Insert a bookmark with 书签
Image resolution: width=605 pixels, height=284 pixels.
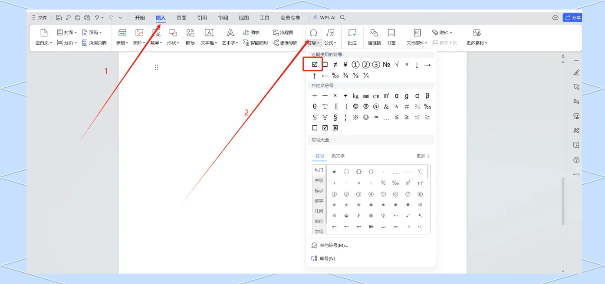coord(391,37)
